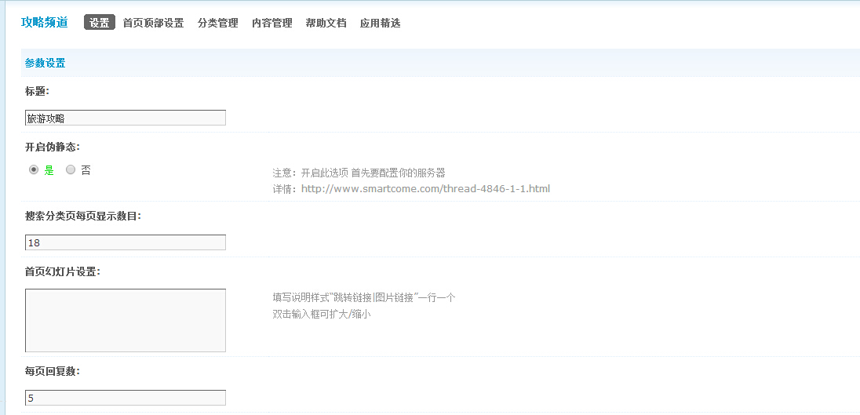Go to 内容管理 tab
The image size is (860, 415).
pyautogui.click(x=272, y=23)
